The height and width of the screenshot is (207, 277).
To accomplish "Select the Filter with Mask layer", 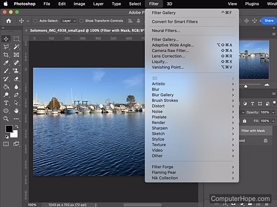I will (x=256, y=131).
